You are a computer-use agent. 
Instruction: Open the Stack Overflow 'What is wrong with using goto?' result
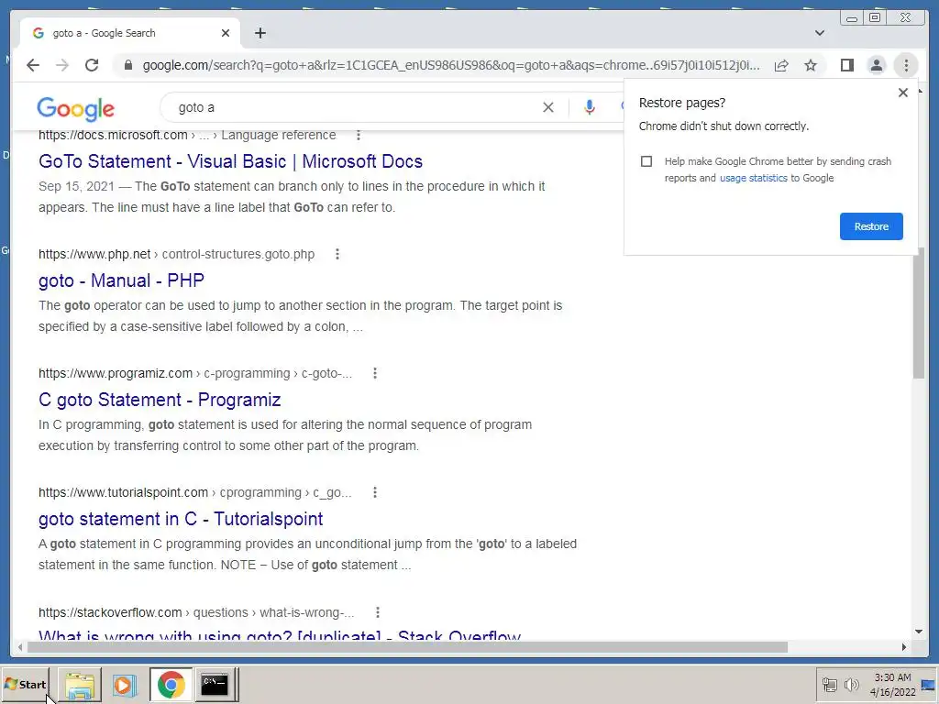280,635
